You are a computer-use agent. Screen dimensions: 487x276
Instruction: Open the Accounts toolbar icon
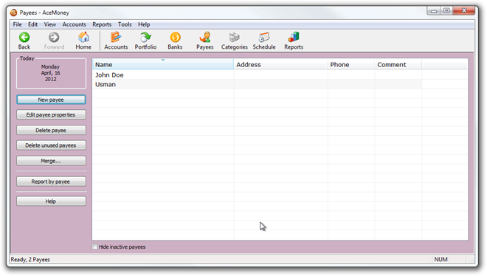pyautogui.click(x=116, y=38)
